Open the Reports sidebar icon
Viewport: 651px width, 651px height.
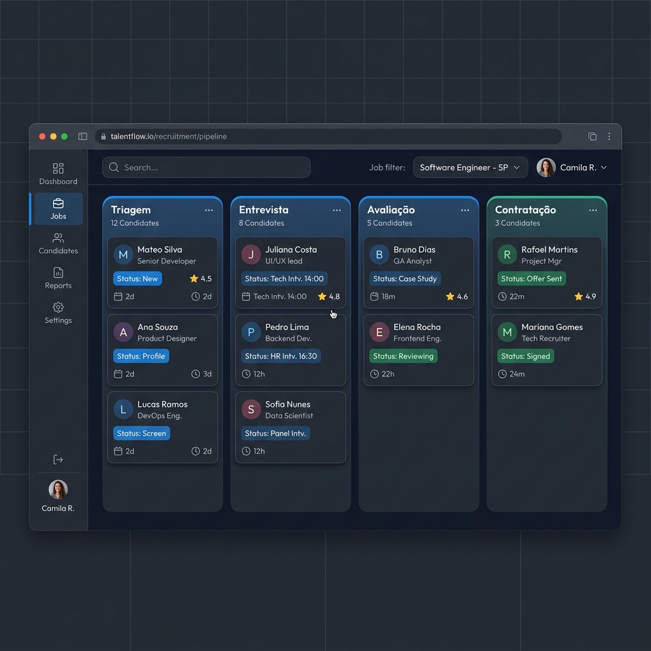click(x=58, y=272)
